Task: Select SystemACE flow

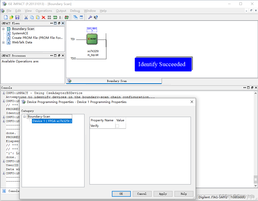Action: click(x=20, y=33)
